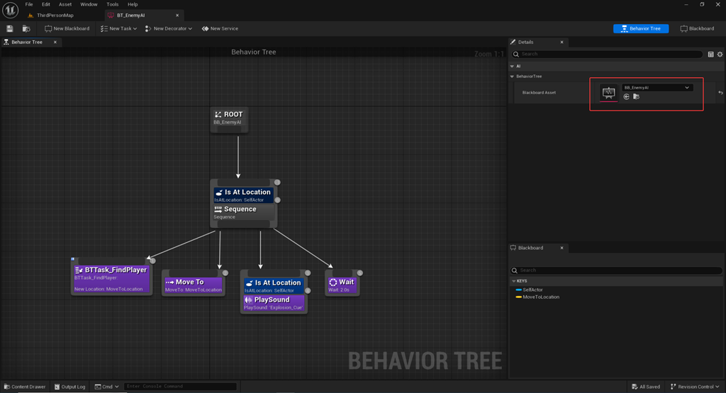Collapse the AI category
Image resolution: width=726 pixels, height=393 pixels.
click(x=512, y=66)
